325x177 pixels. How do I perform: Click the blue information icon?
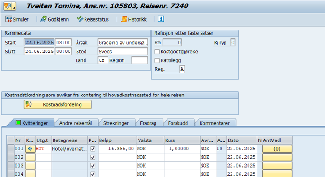[x=161, y=19]
